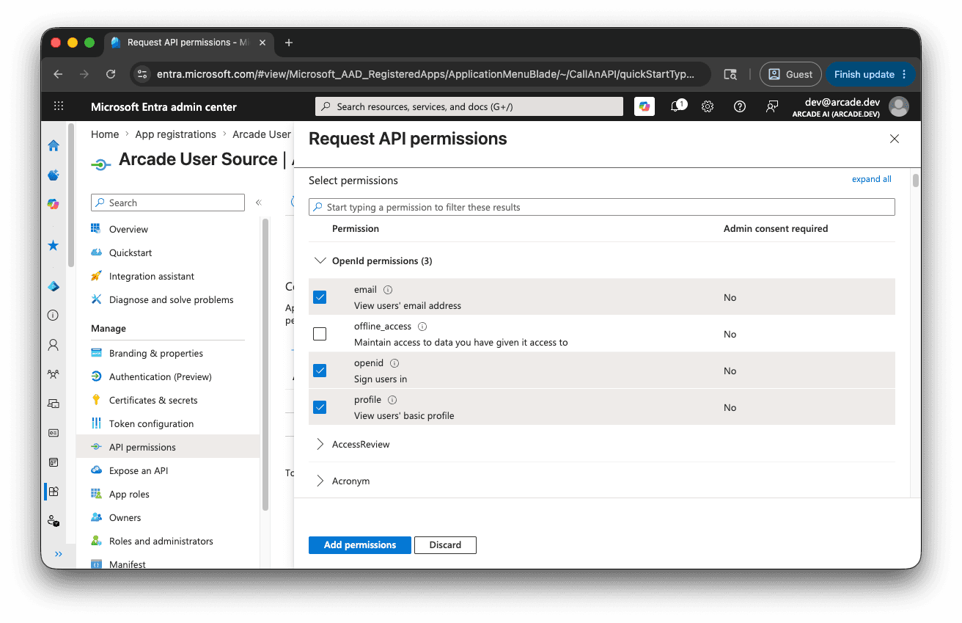The height and width of the screenshot is (623, 962).
Task: Open the Entra portal menu grid icon
Action: tap(59, 106)
